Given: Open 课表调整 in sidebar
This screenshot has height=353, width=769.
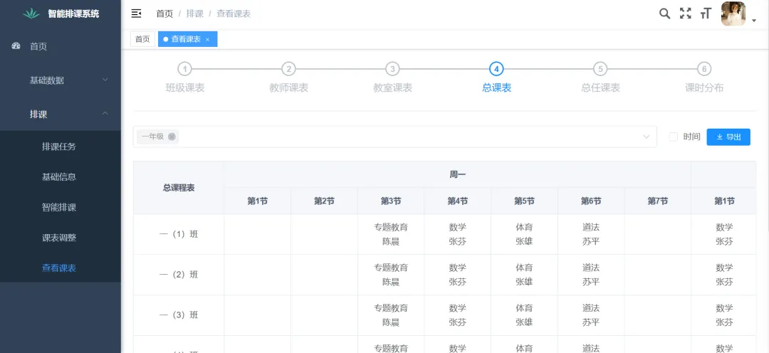Looking at the screenshot, I should tap(59, 238).
